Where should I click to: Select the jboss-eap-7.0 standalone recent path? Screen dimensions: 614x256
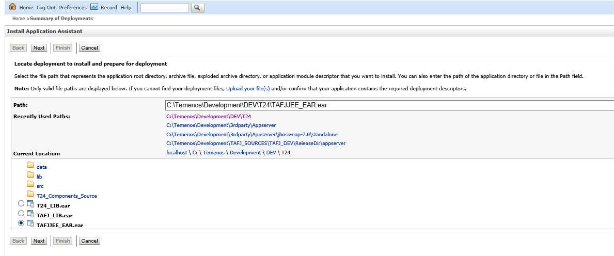tap(252, 134)
